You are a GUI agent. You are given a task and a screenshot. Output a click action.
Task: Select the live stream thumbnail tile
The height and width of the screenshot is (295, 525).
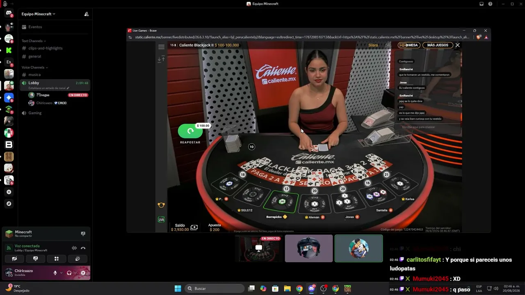pyautogui.click(x=258, y=248)
